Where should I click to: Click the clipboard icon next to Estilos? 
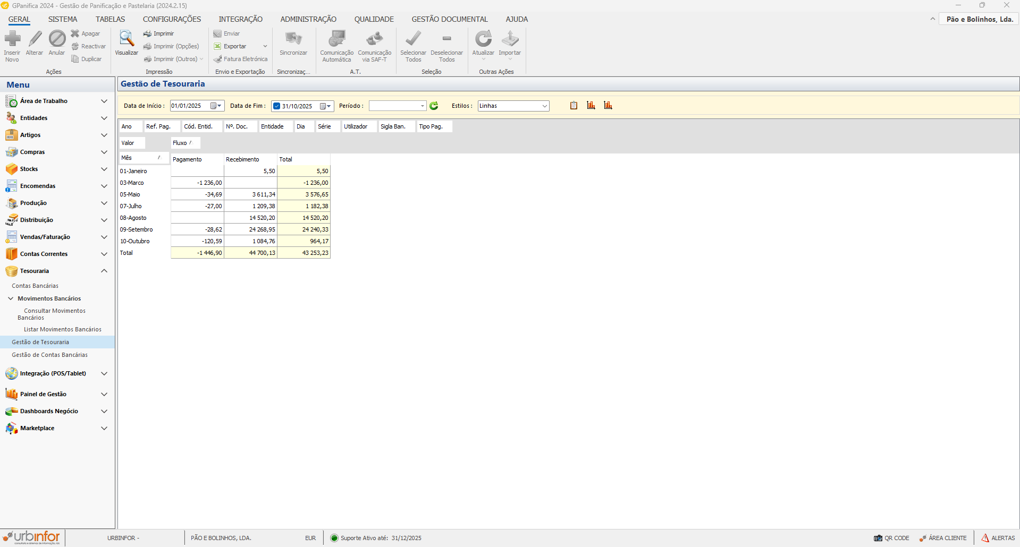(x=574, y=106)
